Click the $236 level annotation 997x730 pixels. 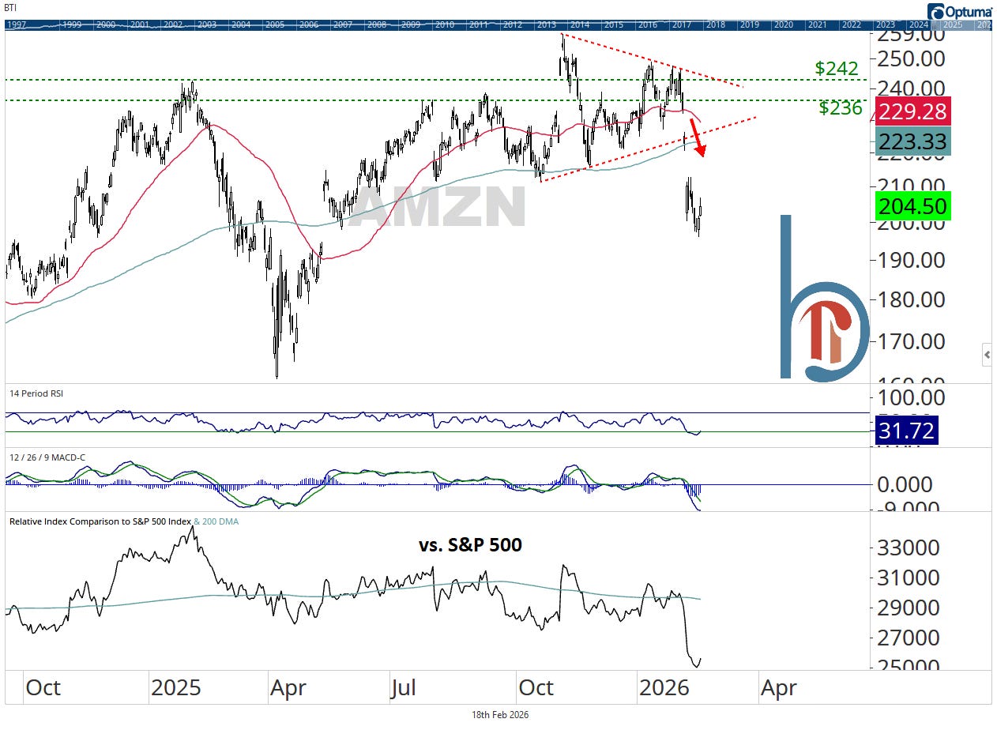(x=841, y=108)
